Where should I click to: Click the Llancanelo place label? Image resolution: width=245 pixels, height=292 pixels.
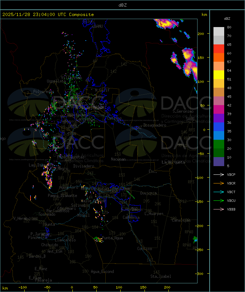coord(65,240)
